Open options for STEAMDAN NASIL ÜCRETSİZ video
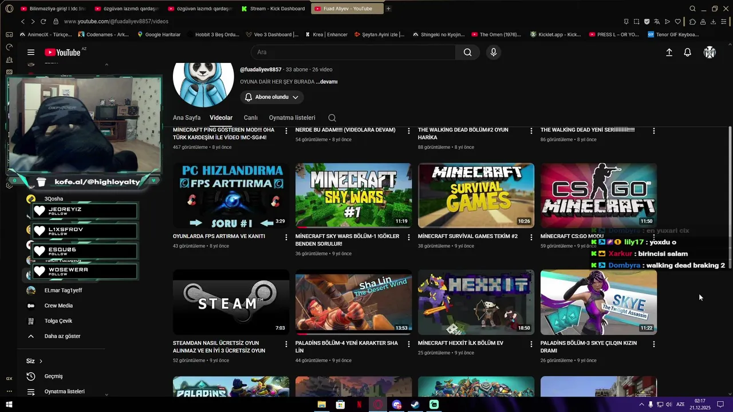Image resolution: width=733 pixels, height=412 pixels. click(286, 344)
